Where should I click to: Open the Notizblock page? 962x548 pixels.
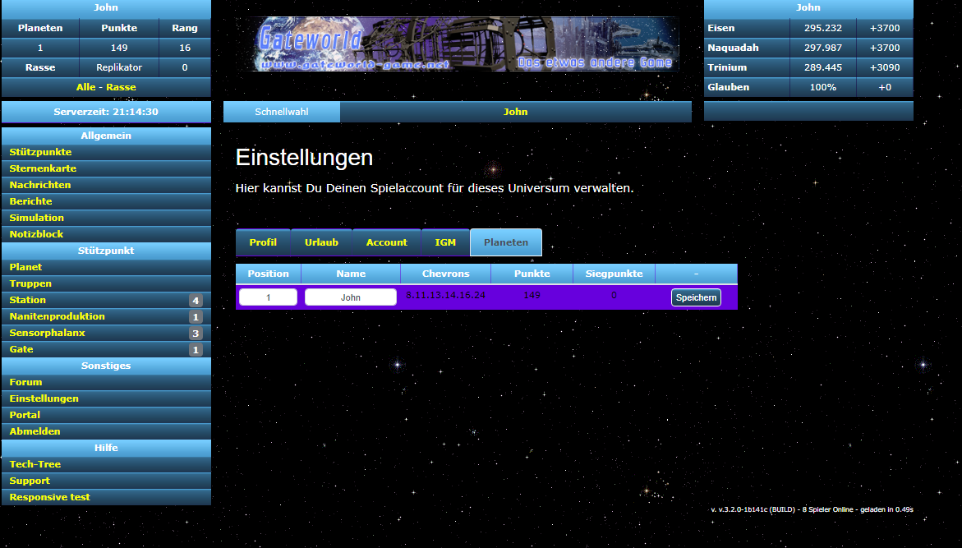pyautogui.click(x=36, y=234)
